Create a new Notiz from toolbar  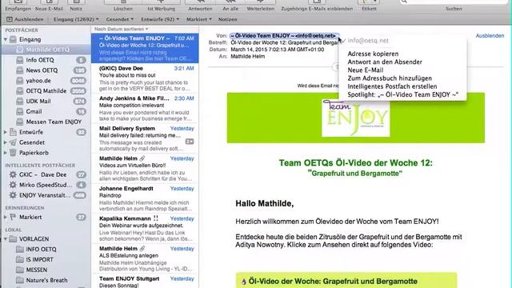tap(76, 6)
